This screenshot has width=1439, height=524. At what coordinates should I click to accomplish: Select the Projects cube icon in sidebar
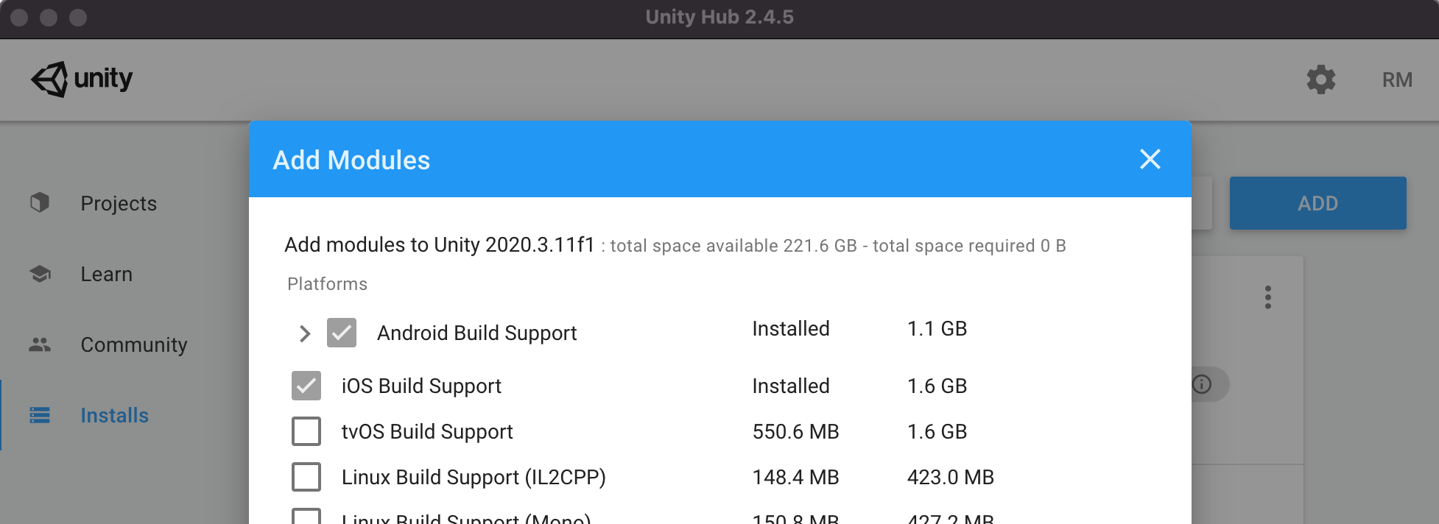click(41, 202)
